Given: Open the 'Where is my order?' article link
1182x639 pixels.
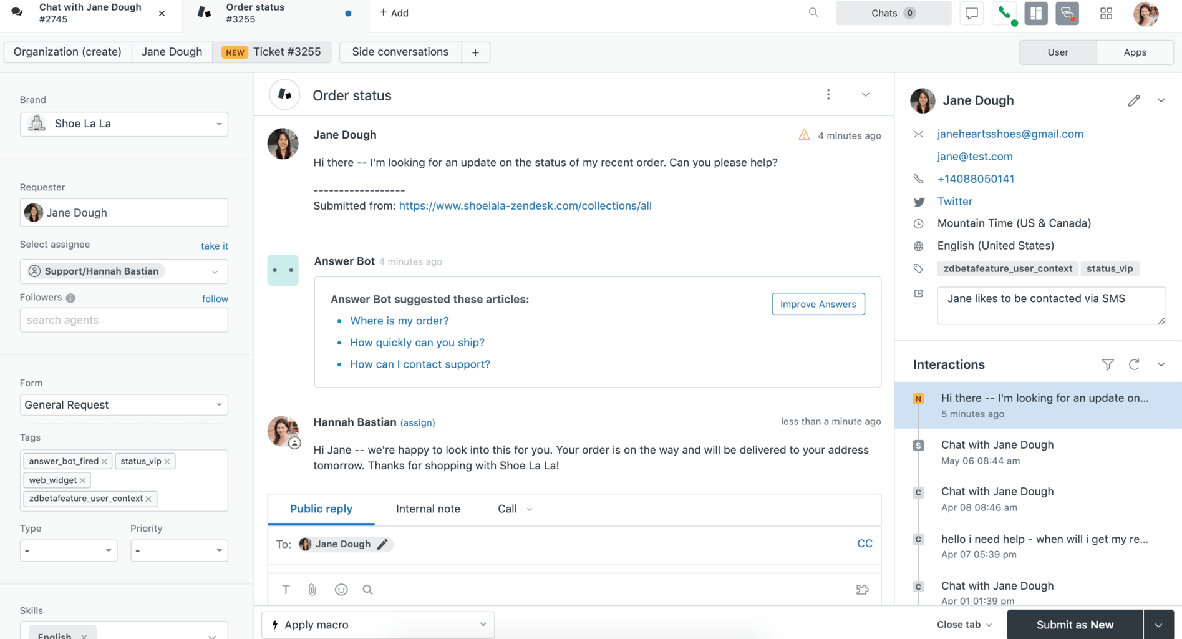Looking at the screenshot, I should click(x=399, y=321).
